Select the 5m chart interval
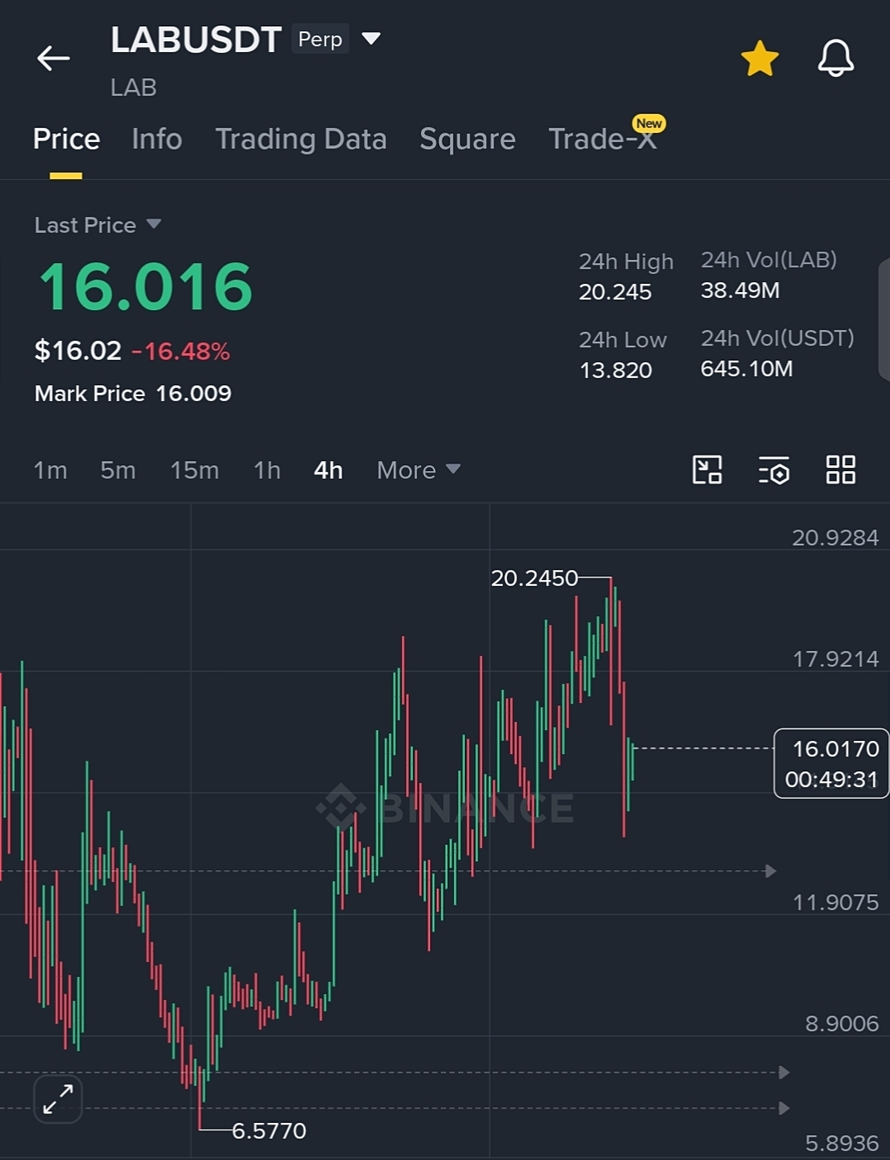 (x=118, y=470)
